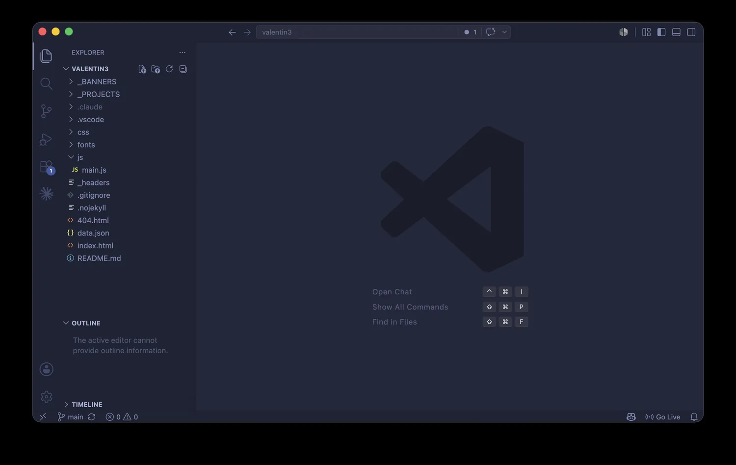
Task: Expand the fonts folder
Action: [86, 145]
